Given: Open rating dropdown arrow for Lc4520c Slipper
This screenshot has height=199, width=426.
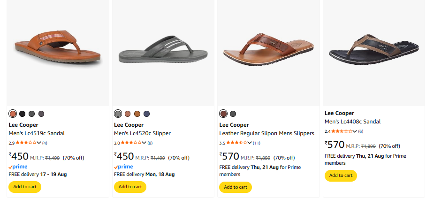Looking at the screenshot, I should [x=145, y=143].
